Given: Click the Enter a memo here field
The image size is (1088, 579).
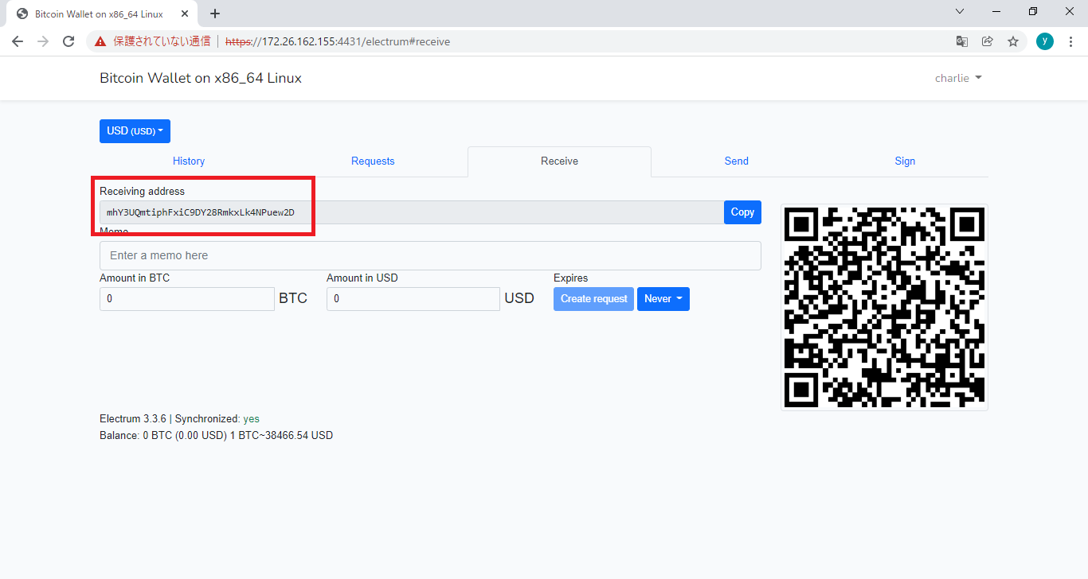Looking at the screenshot, I should coord(430,255).
